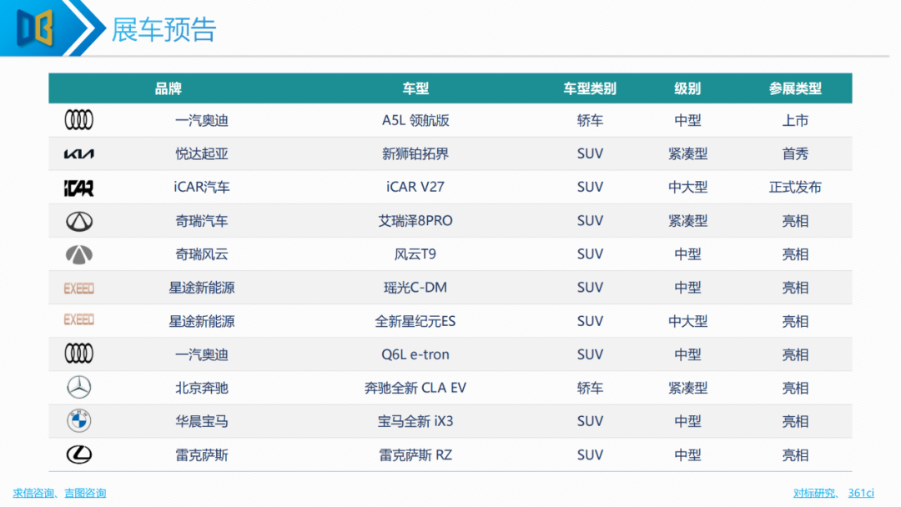Click SUV in the 雷克萨斯 RZ row
901x507 pixels.
[x=590, y=455]
